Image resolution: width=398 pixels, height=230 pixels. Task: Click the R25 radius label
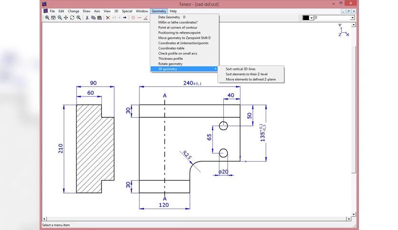coord(187,155)
